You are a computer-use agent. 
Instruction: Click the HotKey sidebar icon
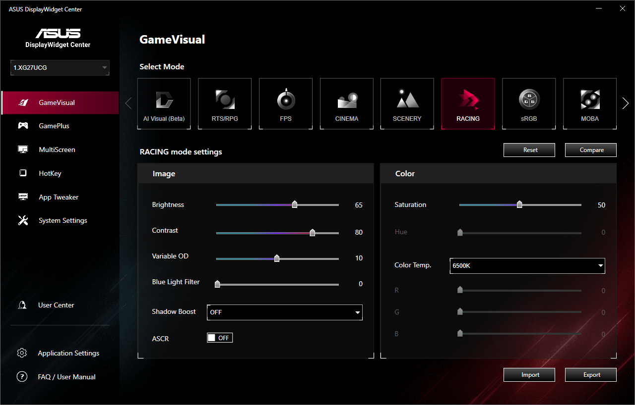23,173
